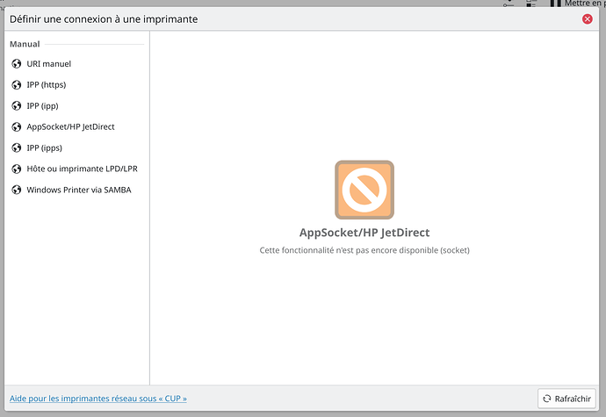Click the globe icon beside AppSocket/HP JetDirect
The image size is (606, 417).
pos(16,126)
